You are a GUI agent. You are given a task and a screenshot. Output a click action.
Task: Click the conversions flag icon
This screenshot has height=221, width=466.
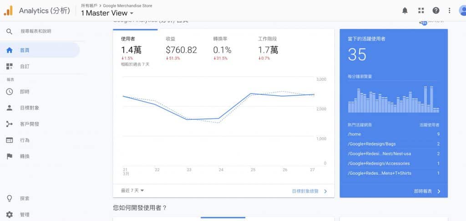click(9, 156)
